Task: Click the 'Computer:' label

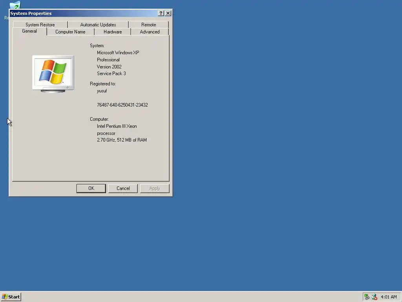Action: [x=99, y=119]
